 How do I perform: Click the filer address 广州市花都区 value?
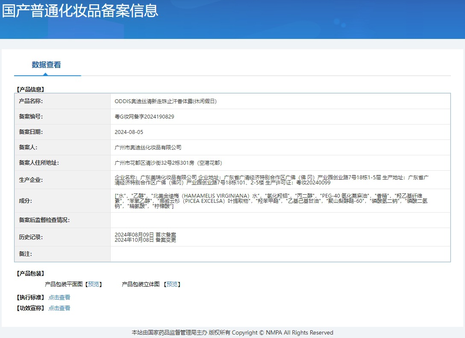coord(168,163)
